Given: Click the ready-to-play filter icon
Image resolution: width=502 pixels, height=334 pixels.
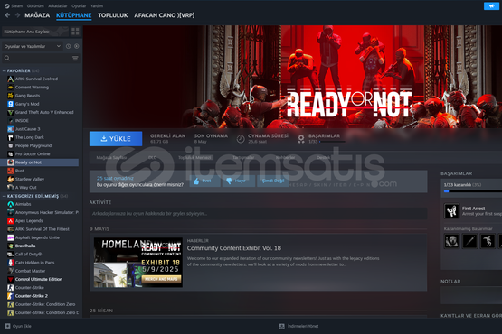Looking at the screenshot, I should 77,46.
